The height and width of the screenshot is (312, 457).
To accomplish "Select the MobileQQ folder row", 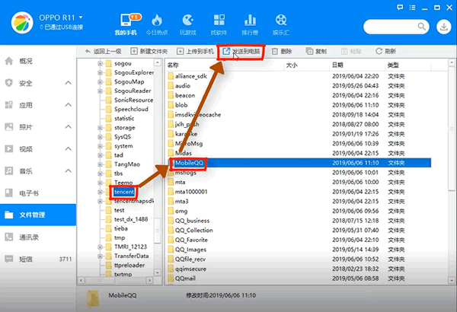I will (298, 163).
